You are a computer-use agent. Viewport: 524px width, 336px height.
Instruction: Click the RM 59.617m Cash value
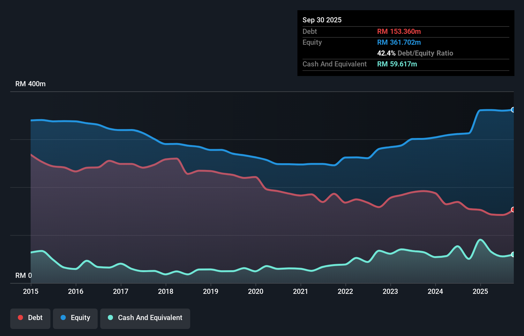(397, 64)
